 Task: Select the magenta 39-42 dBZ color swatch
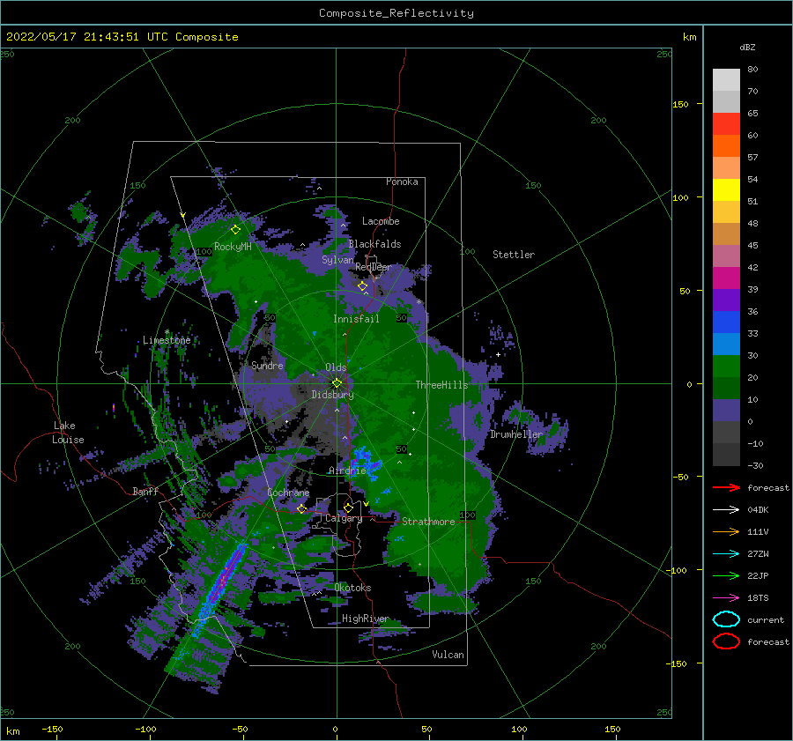726,278
